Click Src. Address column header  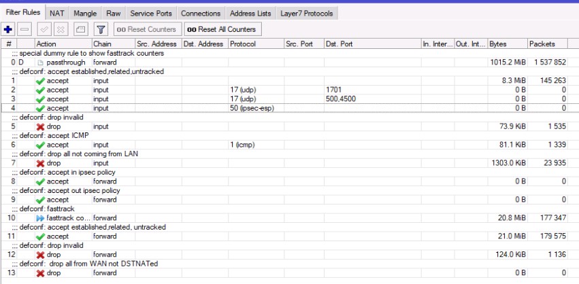tap(158, 44)
